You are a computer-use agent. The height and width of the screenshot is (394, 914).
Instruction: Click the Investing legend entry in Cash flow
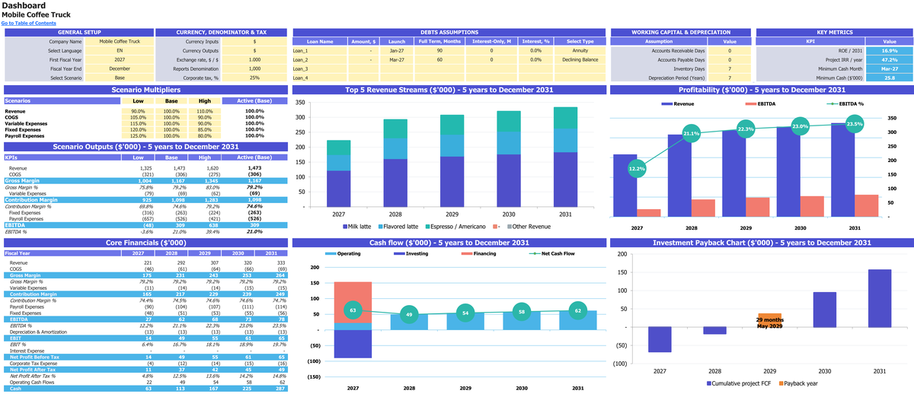[410, 253]
